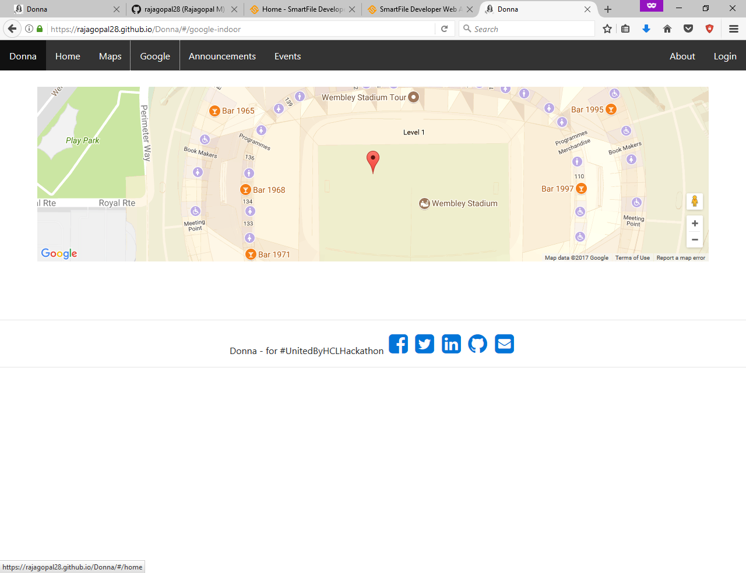The image size is (746, 573).
Task: Click the Google logo on the map
Action: tap(59, 253)
